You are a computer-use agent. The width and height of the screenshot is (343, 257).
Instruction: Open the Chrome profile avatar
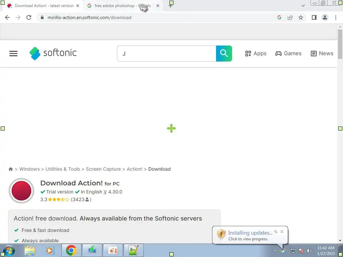coord(325,17)
